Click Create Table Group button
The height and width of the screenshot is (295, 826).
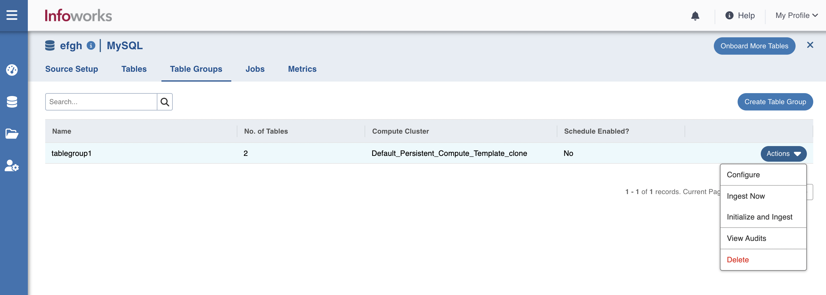(775, 102)
